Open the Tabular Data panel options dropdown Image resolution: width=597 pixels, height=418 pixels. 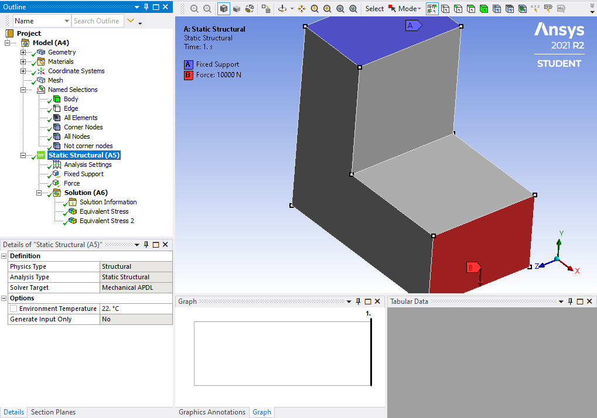[561, 301]
